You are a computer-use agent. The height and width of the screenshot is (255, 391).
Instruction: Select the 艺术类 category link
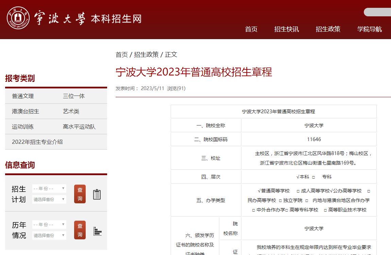(x=71, y=111)
